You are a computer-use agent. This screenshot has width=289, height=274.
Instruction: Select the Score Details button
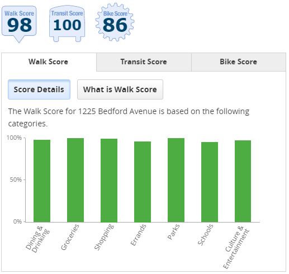point(39,89)
